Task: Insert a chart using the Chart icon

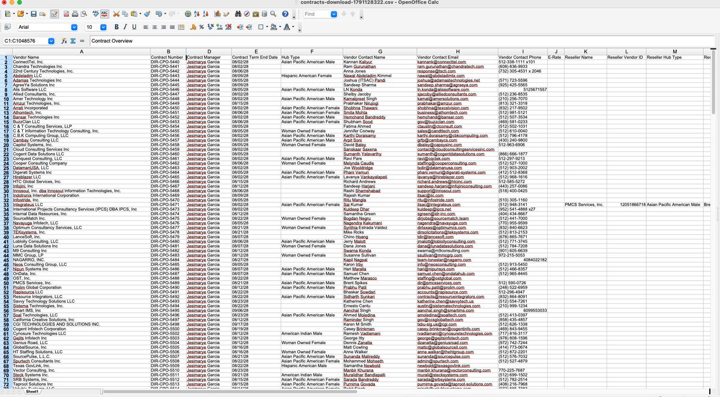Action: tap(219, 14)
